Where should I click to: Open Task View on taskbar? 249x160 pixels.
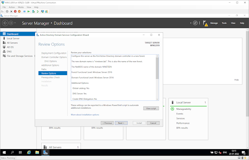pos(20,152)
